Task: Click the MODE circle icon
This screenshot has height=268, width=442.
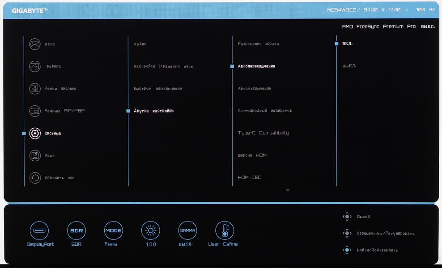Action: click(x=113, y=230)
